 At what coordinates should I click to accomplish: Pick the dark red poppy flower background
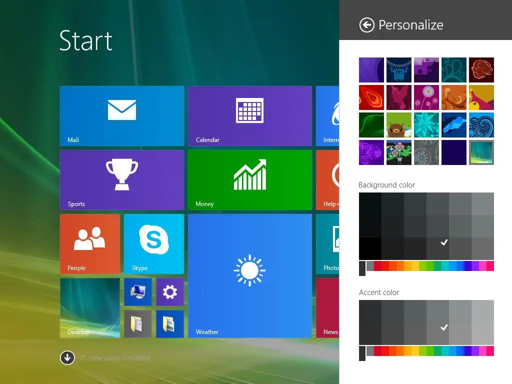(481, 70)
